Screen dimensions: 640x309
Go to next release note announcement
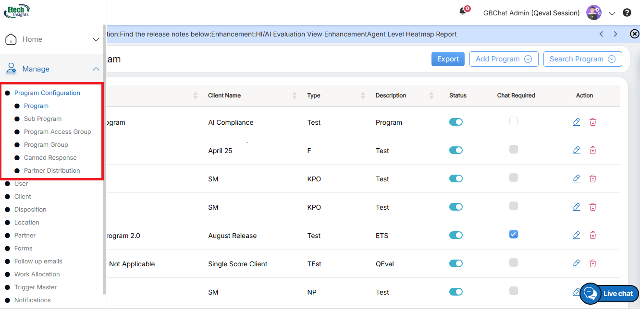pyautogui.click(x=615, y=34)
